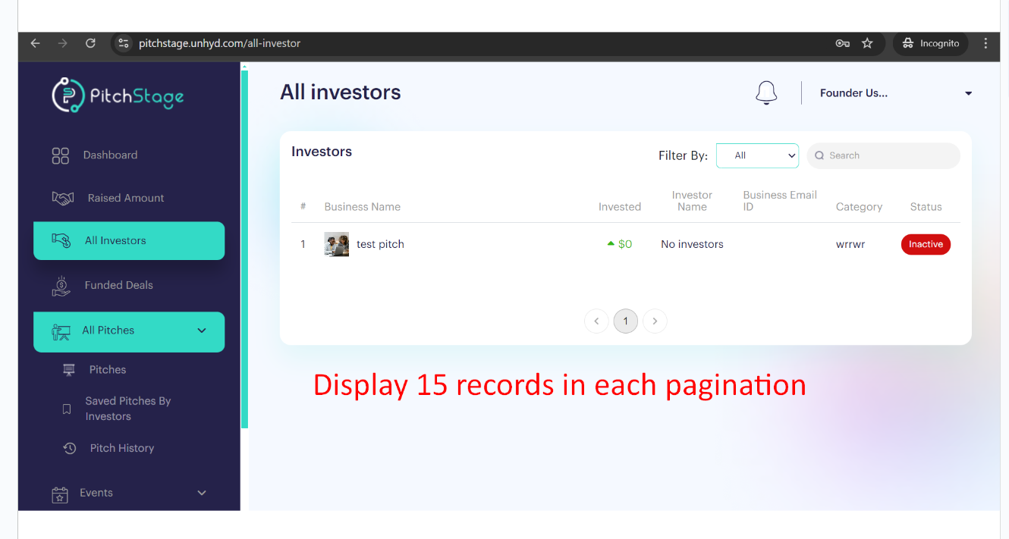Viewport: 1009px width, 539px height.
Task: Click the Business Name column header
Action: click(362, 207)
